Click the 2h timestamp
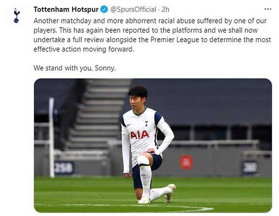Screen dimensions: 279x216 [165, 9]
